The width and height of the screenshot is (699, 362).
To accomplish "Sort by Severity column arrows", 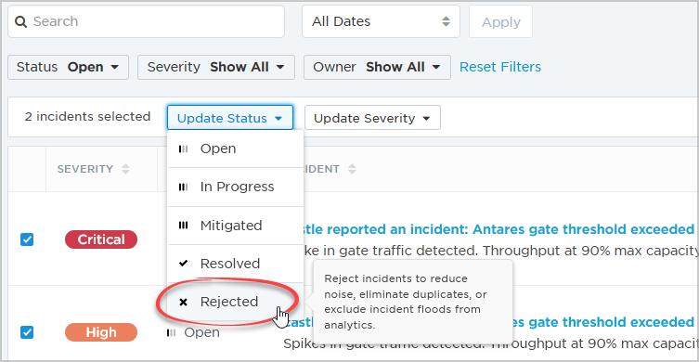I will pos(125,170).
